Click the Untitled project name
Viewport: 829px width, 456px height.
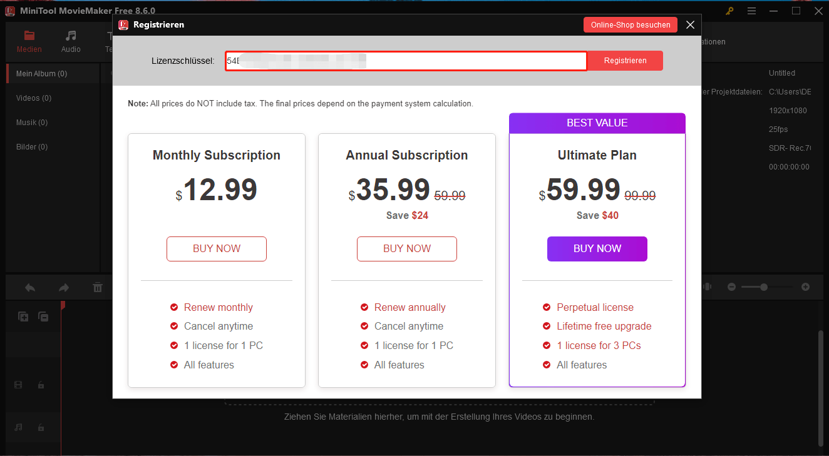click(x=782, y=73)
